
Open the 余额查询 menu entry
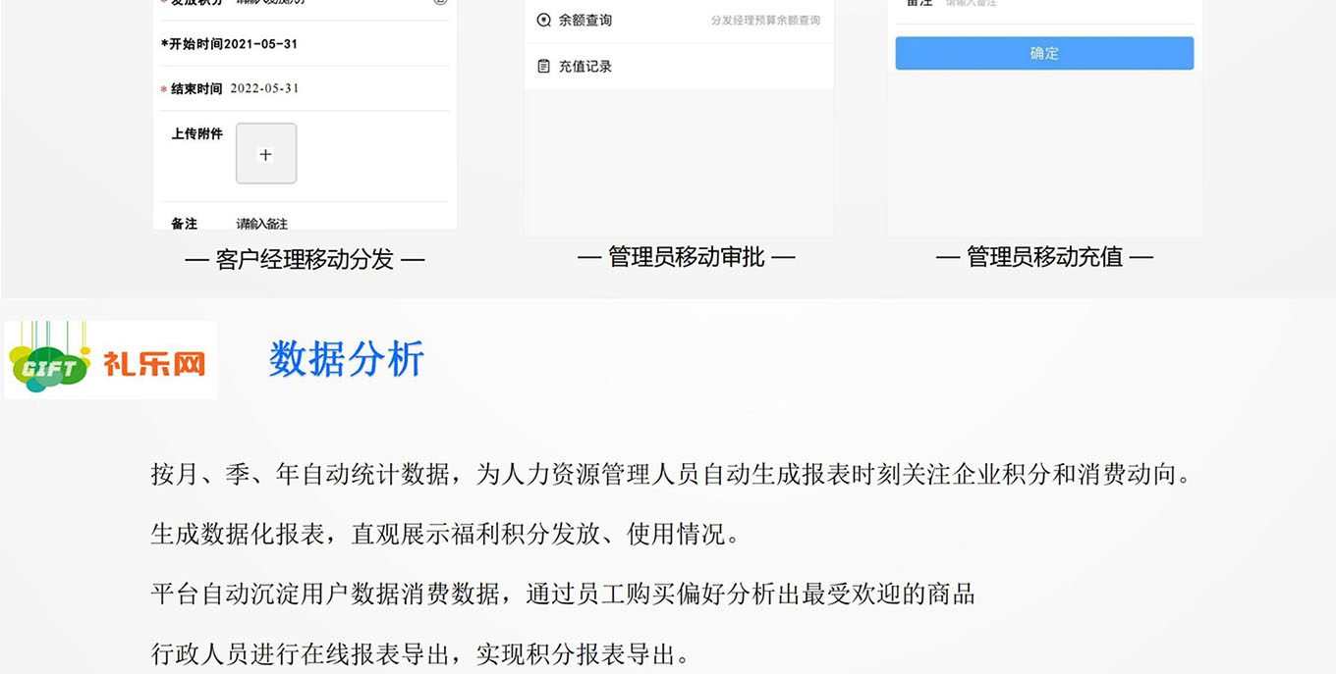(x=585, y=21)
